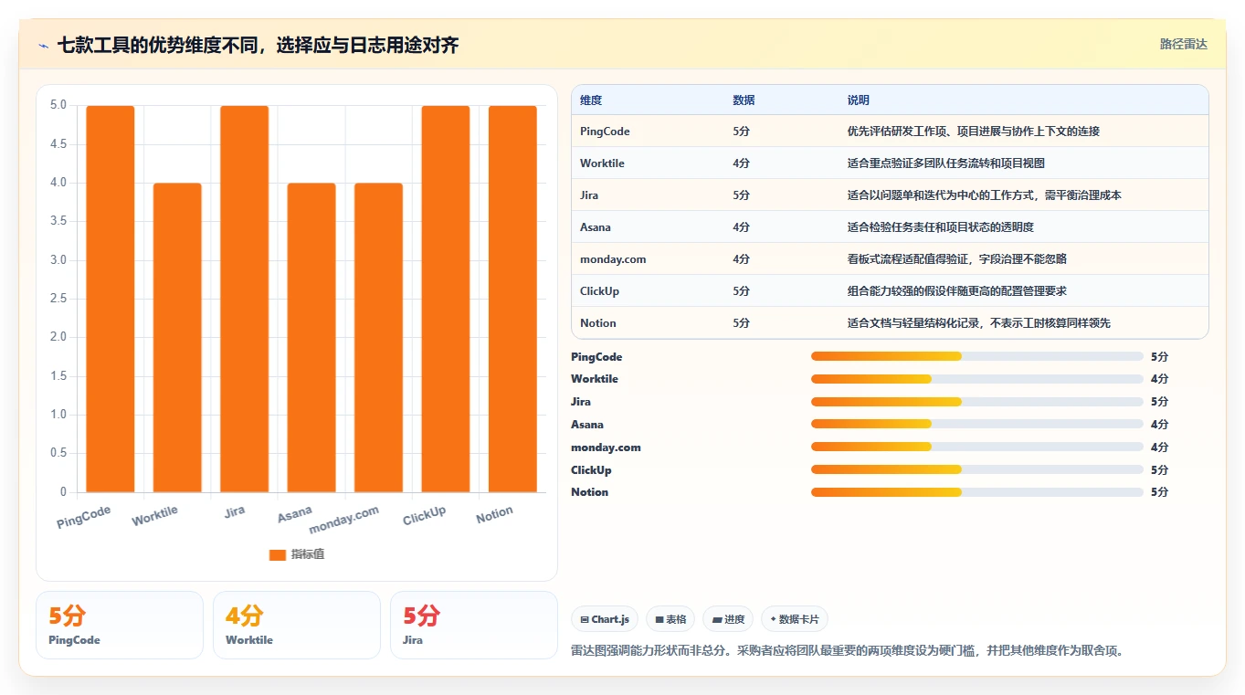The width and height of the screenshot is (1245, 695).
Task: Click the 4分 cell in the Asana table row
Action: coord(741,227)
